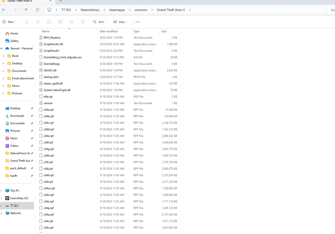Go back using the back arrow
Screen dimensions: 335x234
click(4, 10)
